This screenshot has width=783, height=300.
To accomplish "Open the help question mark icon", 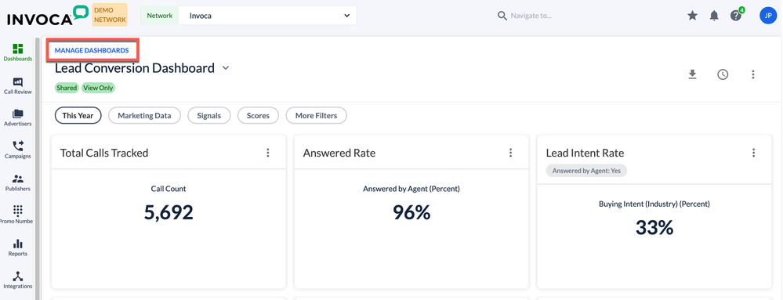I will coord(736,16).
